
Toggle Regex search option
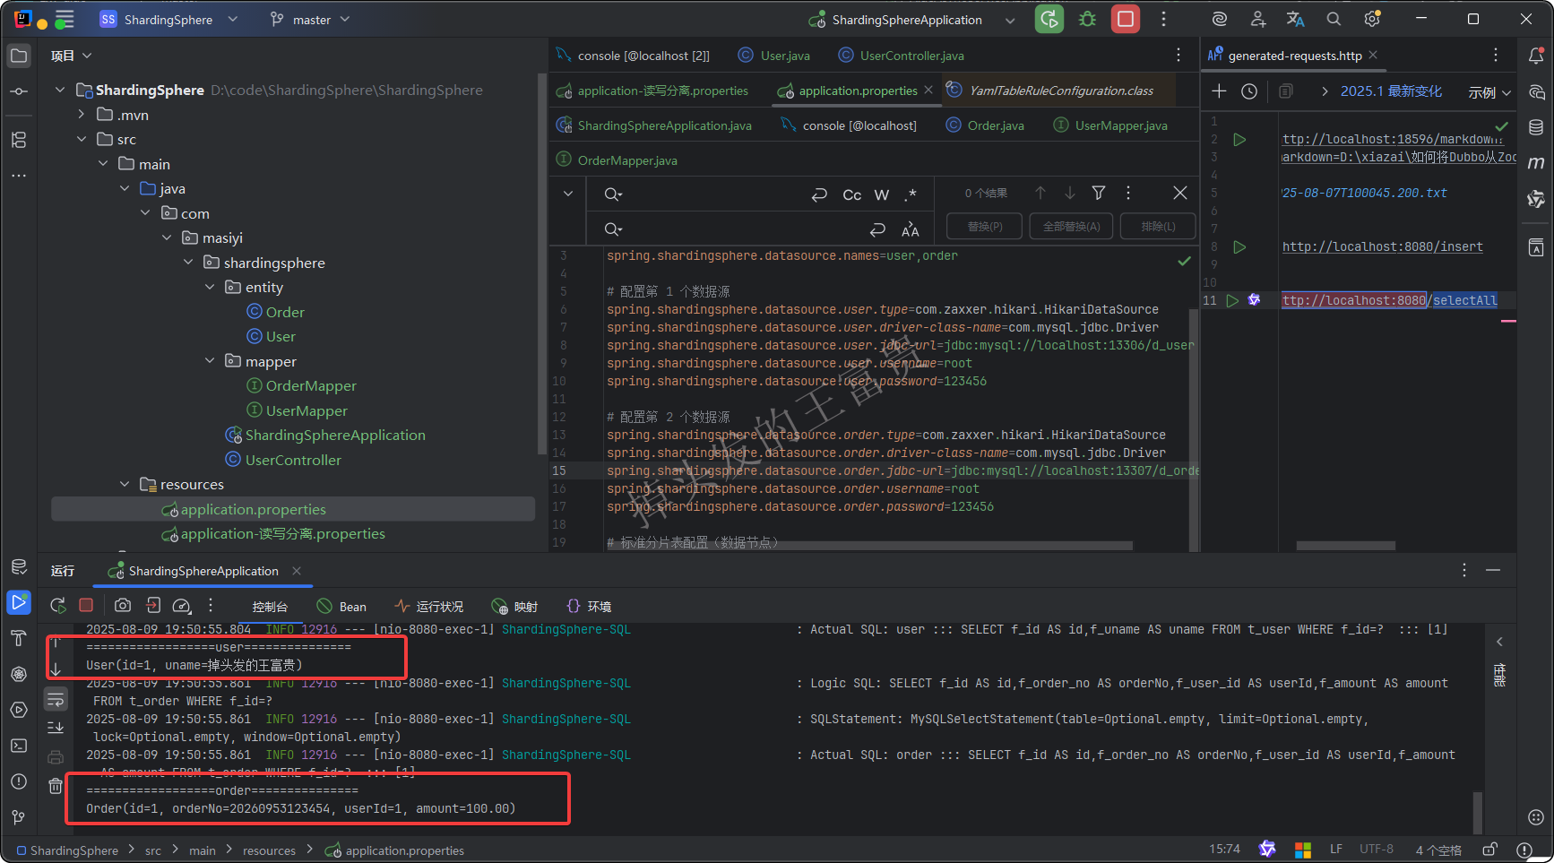(911, 194)
